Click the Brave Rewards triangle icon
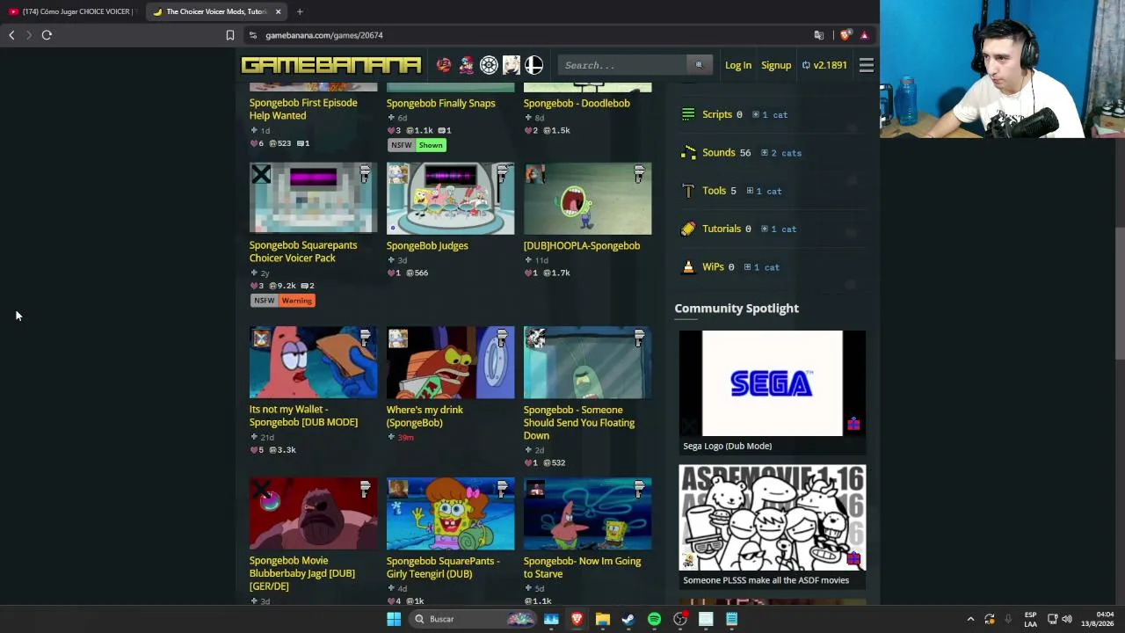The width and height of the screenshot is (1125, 633). coord(864,35)
